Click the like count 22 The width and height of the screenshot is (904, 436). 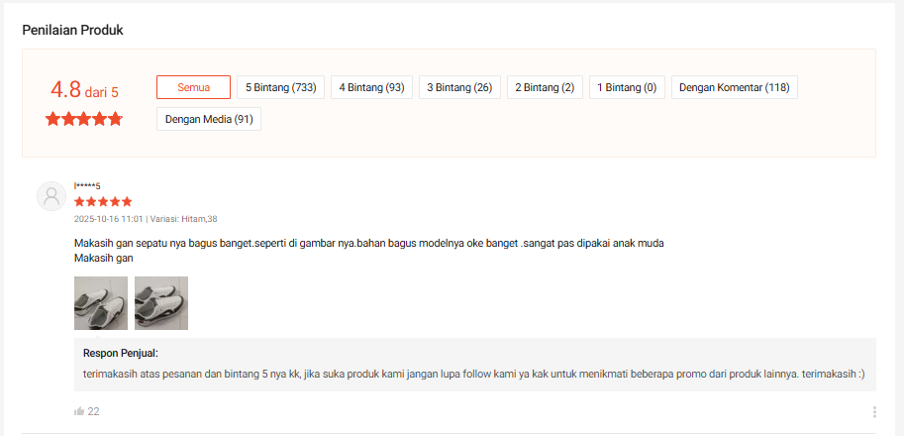tap(93, 412)
